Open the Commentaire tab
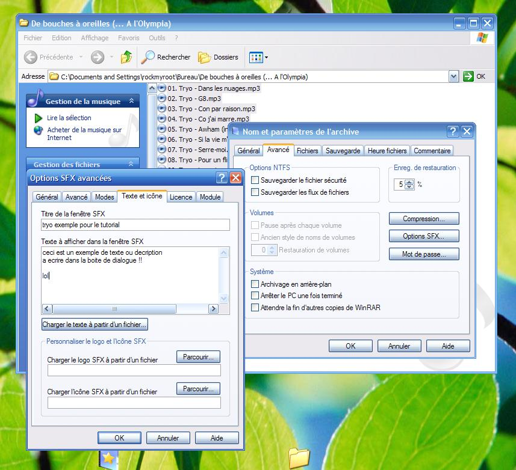 click(x=432, y=150)
